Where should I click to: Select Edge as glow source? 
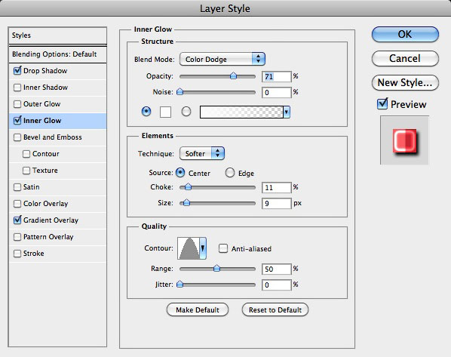(230, 173)
